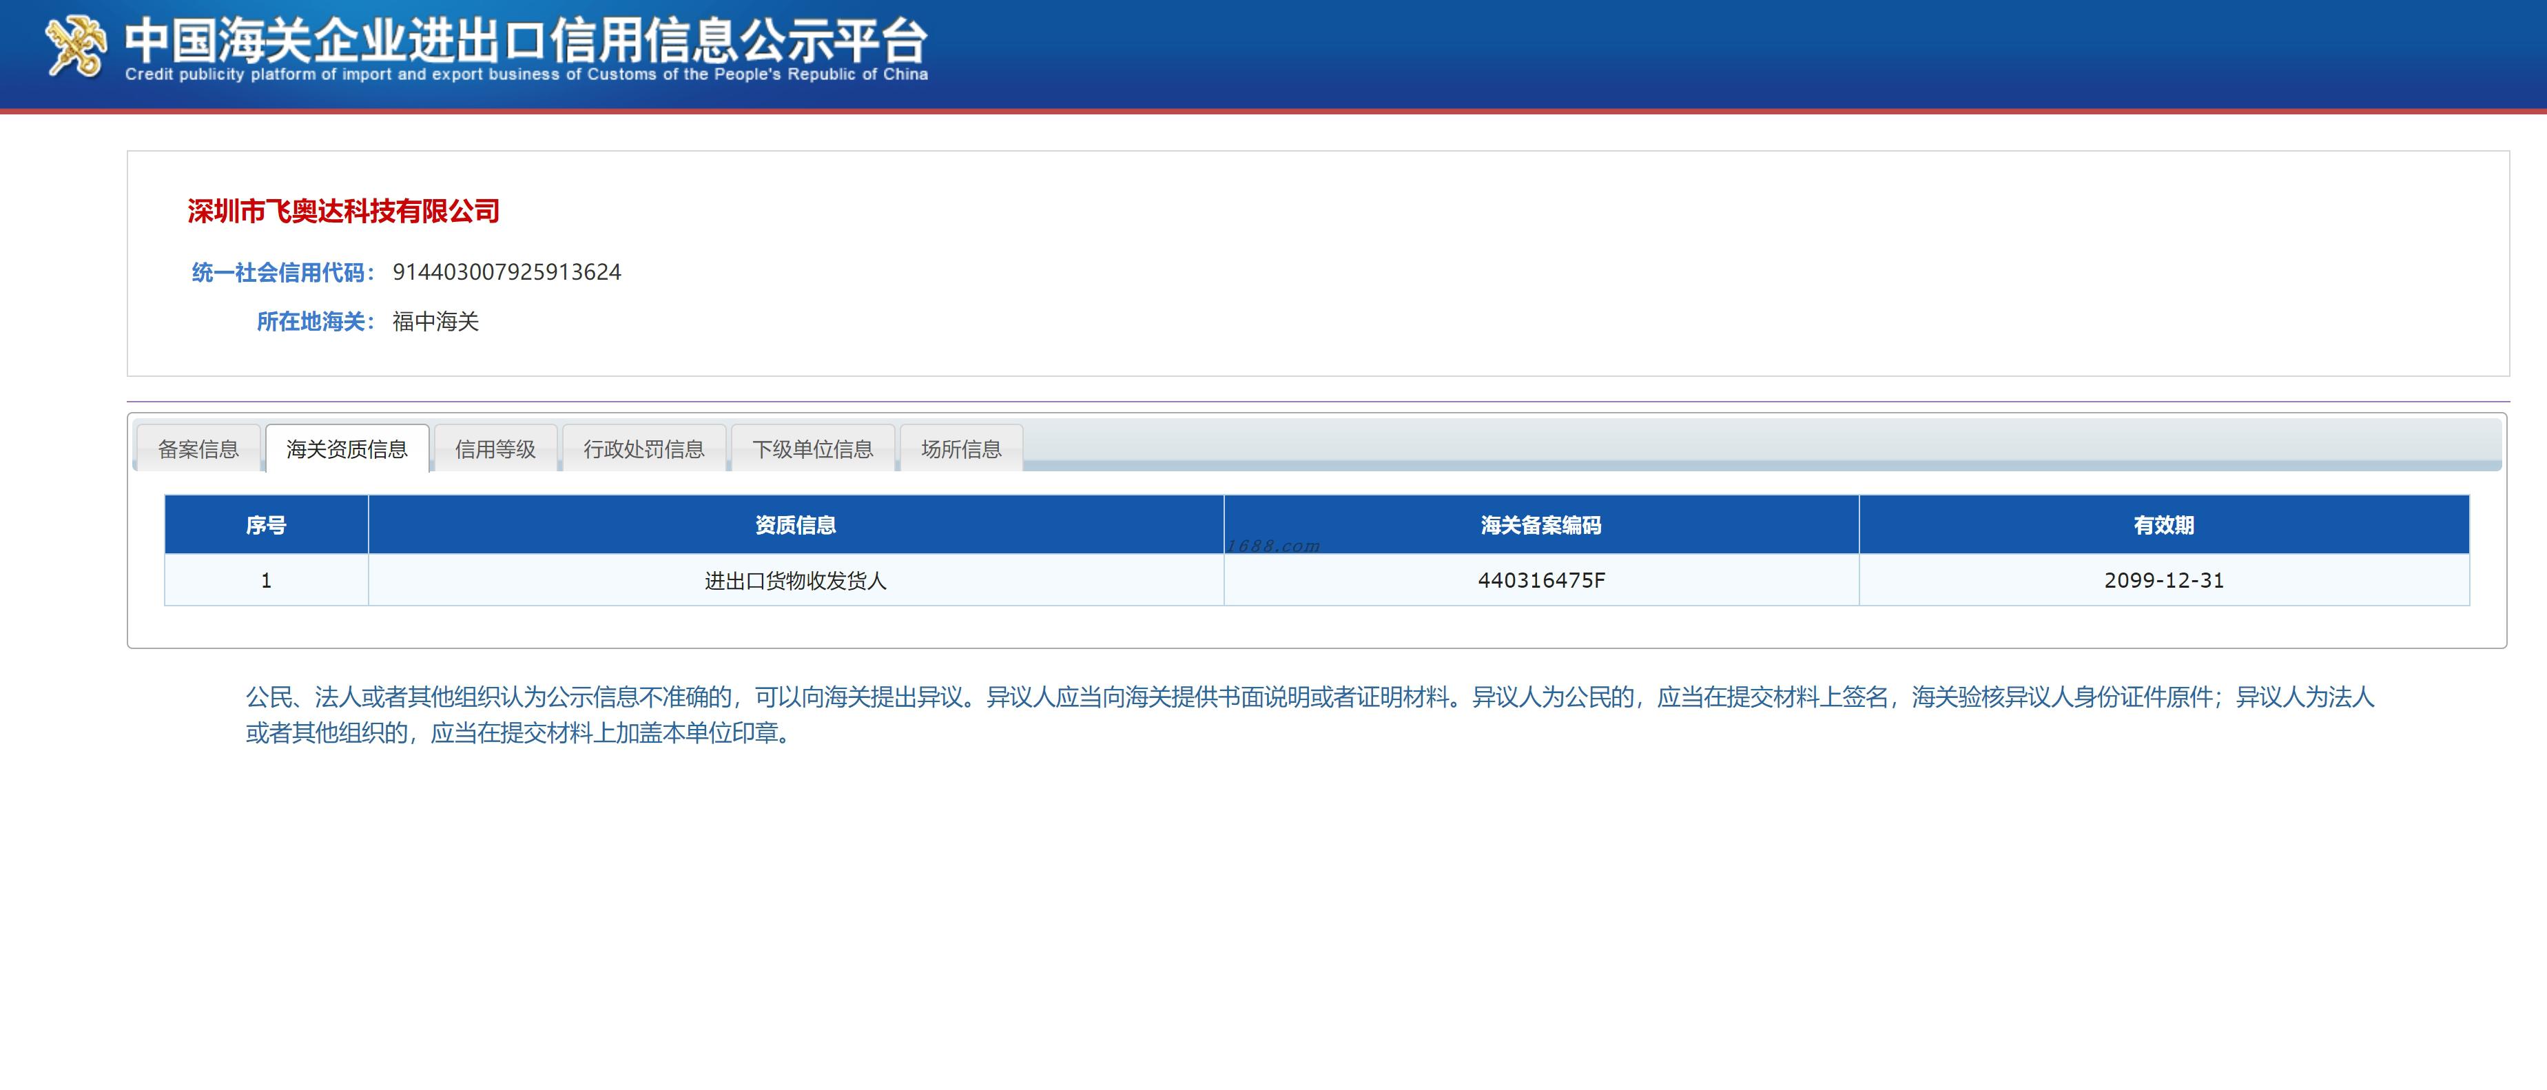
Task: Click the 统一社会信用代码 label
Action: [x=282, y=272]
